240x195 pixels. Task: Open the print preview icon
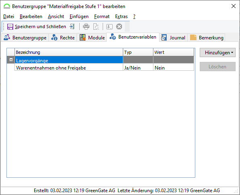click(x=96, y=27)
